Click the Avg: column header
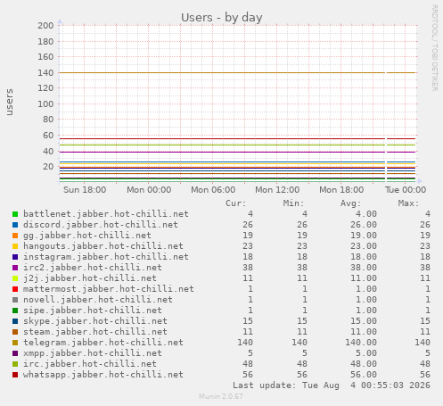The image size is (443, 406). click(x=350, y=203)
